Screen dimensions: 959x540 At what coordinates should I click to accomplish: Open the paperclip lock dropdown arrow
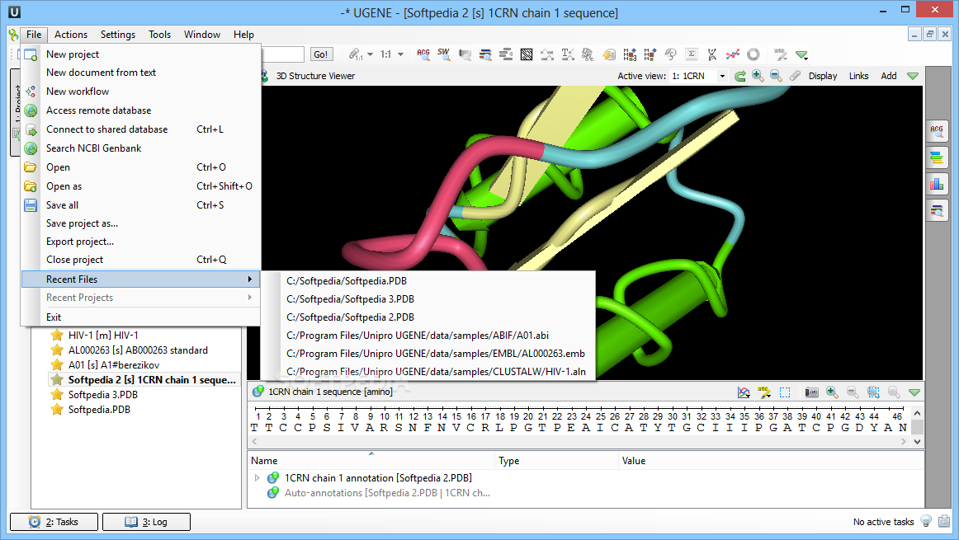click(370, 54)
